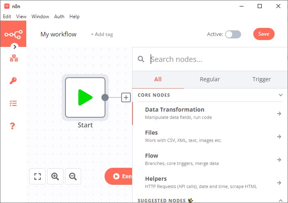Click the n8n logo in the sidebar
This screenshot has width=288, height=203.
13,34
